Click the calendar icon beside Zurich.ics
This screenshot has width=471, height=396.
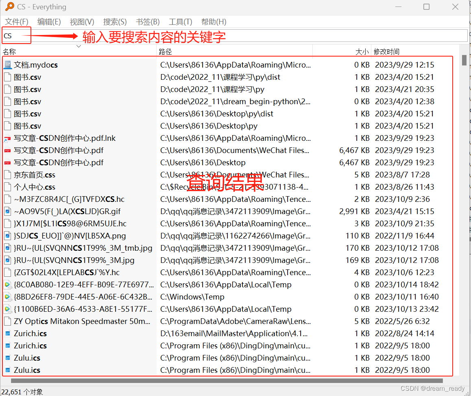tap(7, 333)
